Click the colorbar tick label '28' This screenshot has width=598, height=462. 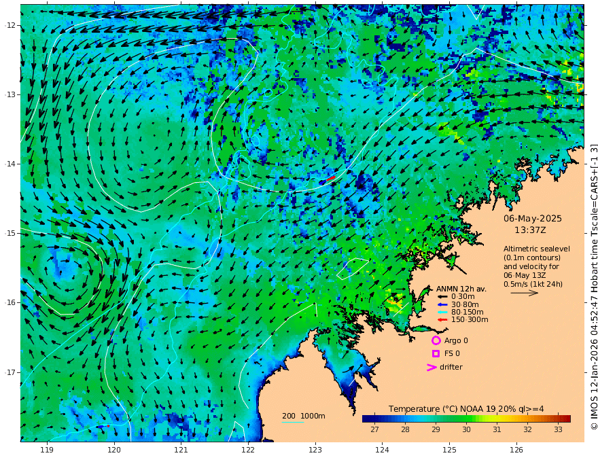point(405,429)
